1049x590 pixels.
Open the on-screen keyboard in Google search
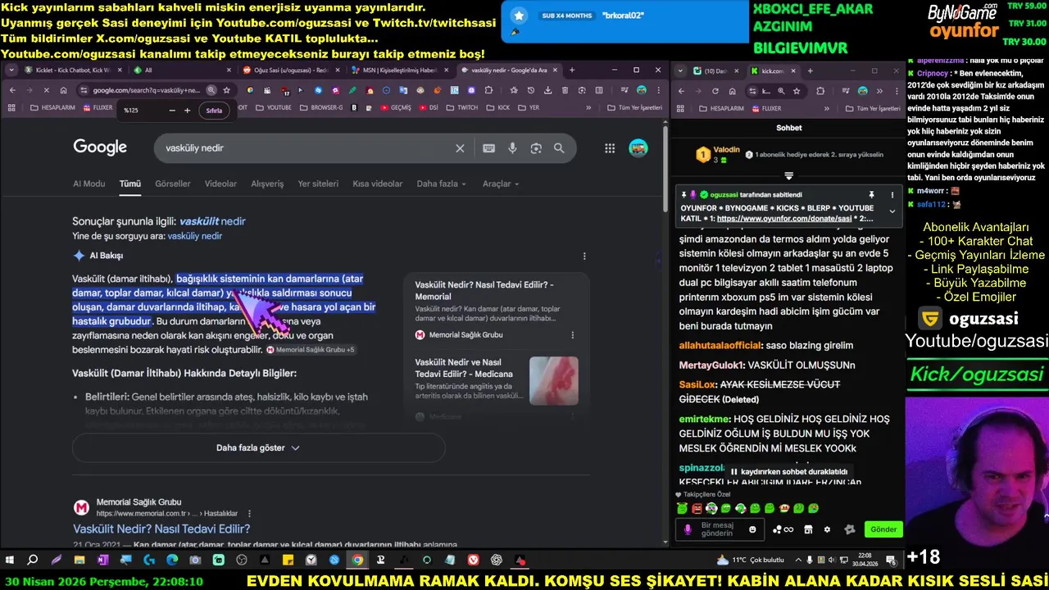[489, 148]
